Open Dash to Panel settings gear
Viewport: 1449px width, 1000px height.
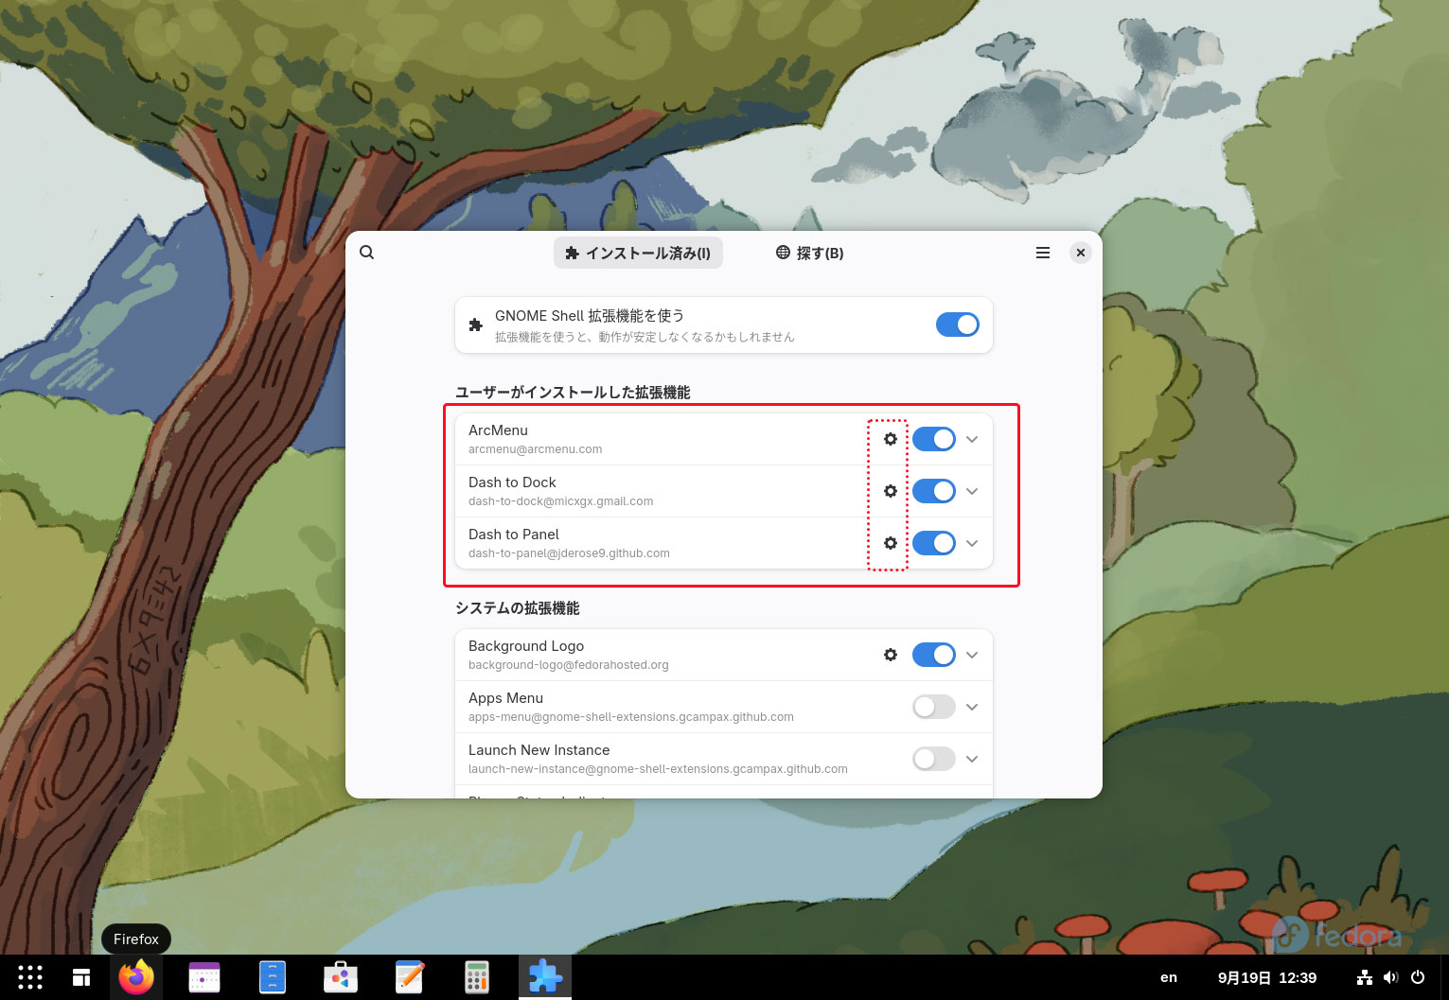[x=891, y=543]
